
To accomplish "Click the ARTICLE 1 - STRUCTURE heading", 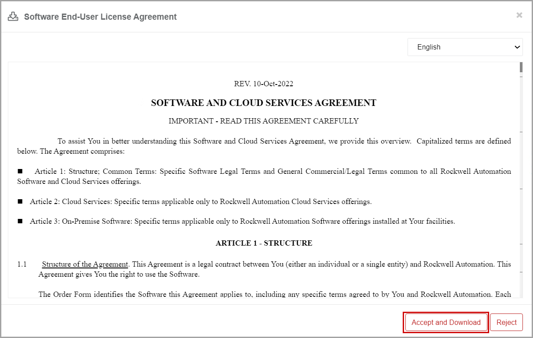I will click(264, 243).
